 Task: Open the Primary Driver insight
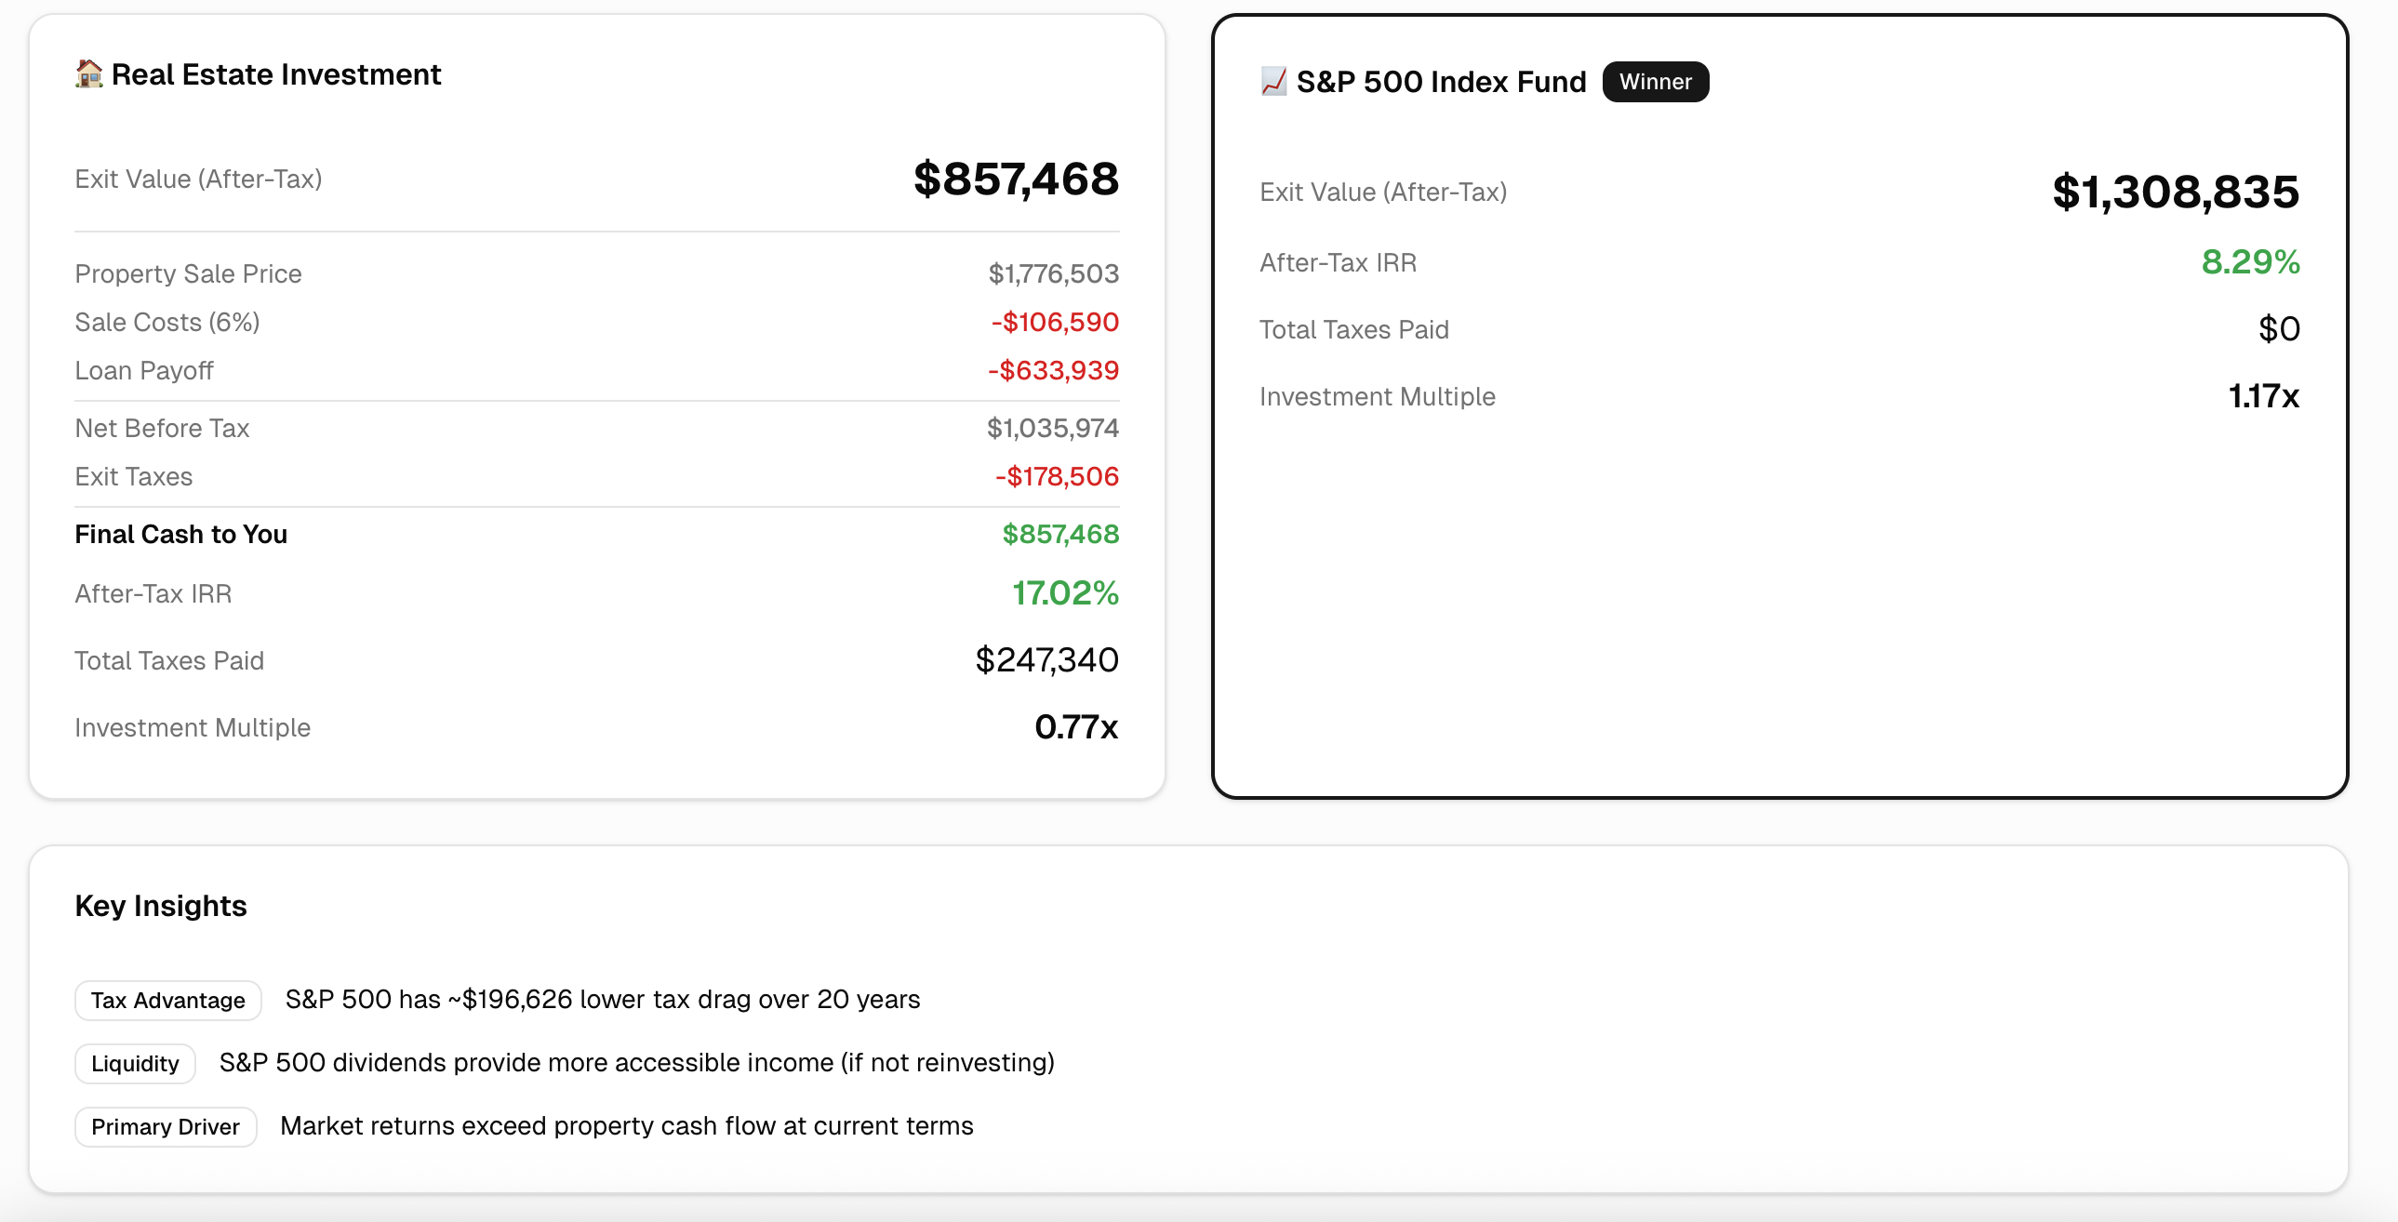coord(166,1126)
